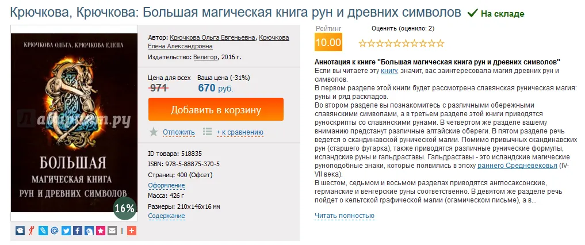Share via Mail.ru @ icon
The width and height of the screenshot is (585, 245).
(x=55, y=231)
